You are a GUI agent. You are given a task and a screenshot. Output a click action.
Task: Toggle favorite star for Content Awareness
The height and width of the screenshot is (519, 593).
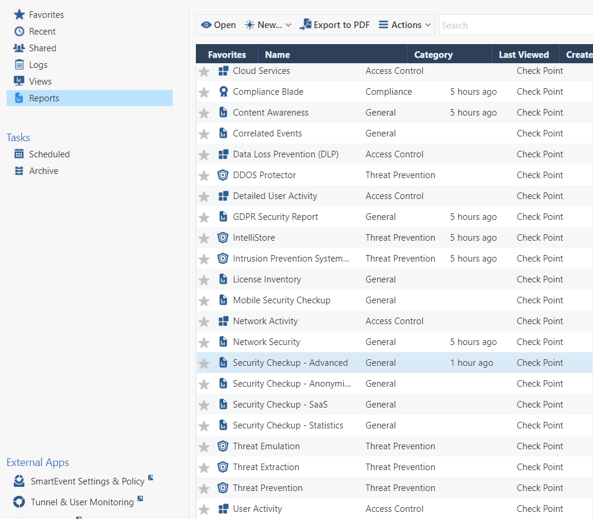click(204, 113)
